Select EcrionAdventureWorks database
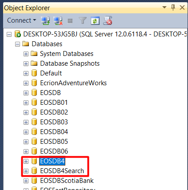 (73, 83)
